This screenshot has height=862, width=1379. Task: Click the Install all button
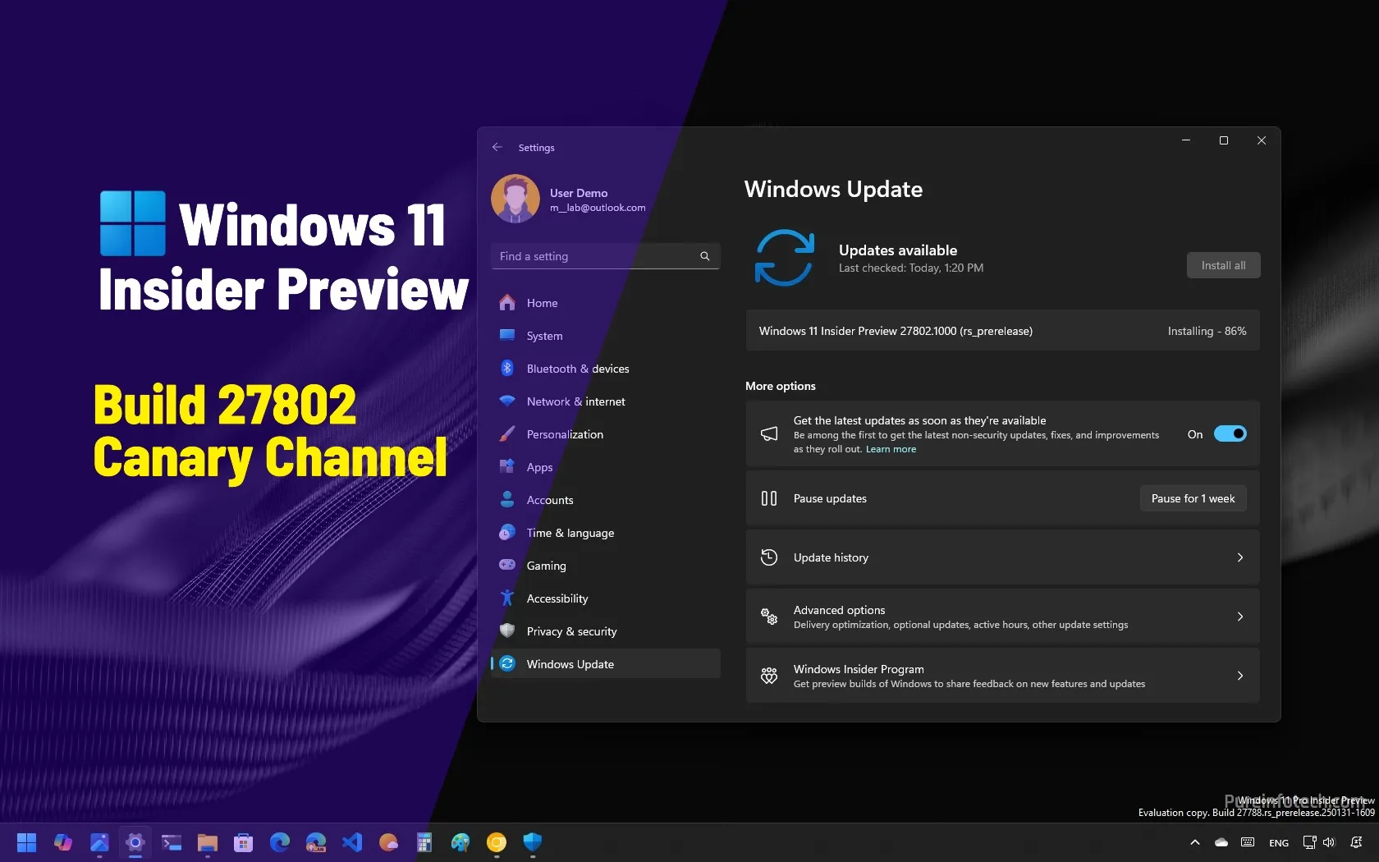[x=1222, y=264]
